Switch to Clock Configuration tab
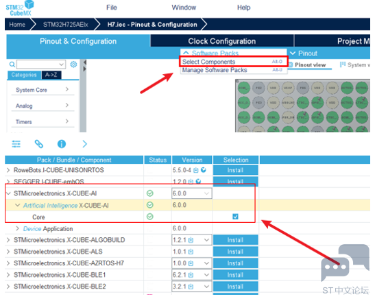 point(221,41)
